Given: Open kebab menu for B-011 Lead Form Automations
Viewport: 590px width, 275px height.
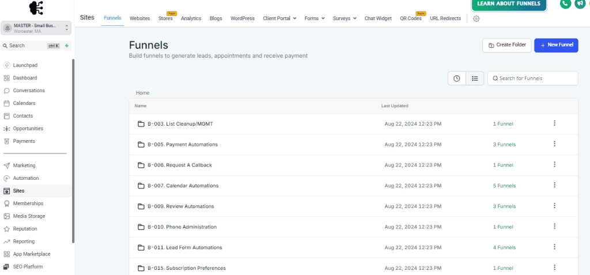Looking at the screenshot, I should point(554,247).
